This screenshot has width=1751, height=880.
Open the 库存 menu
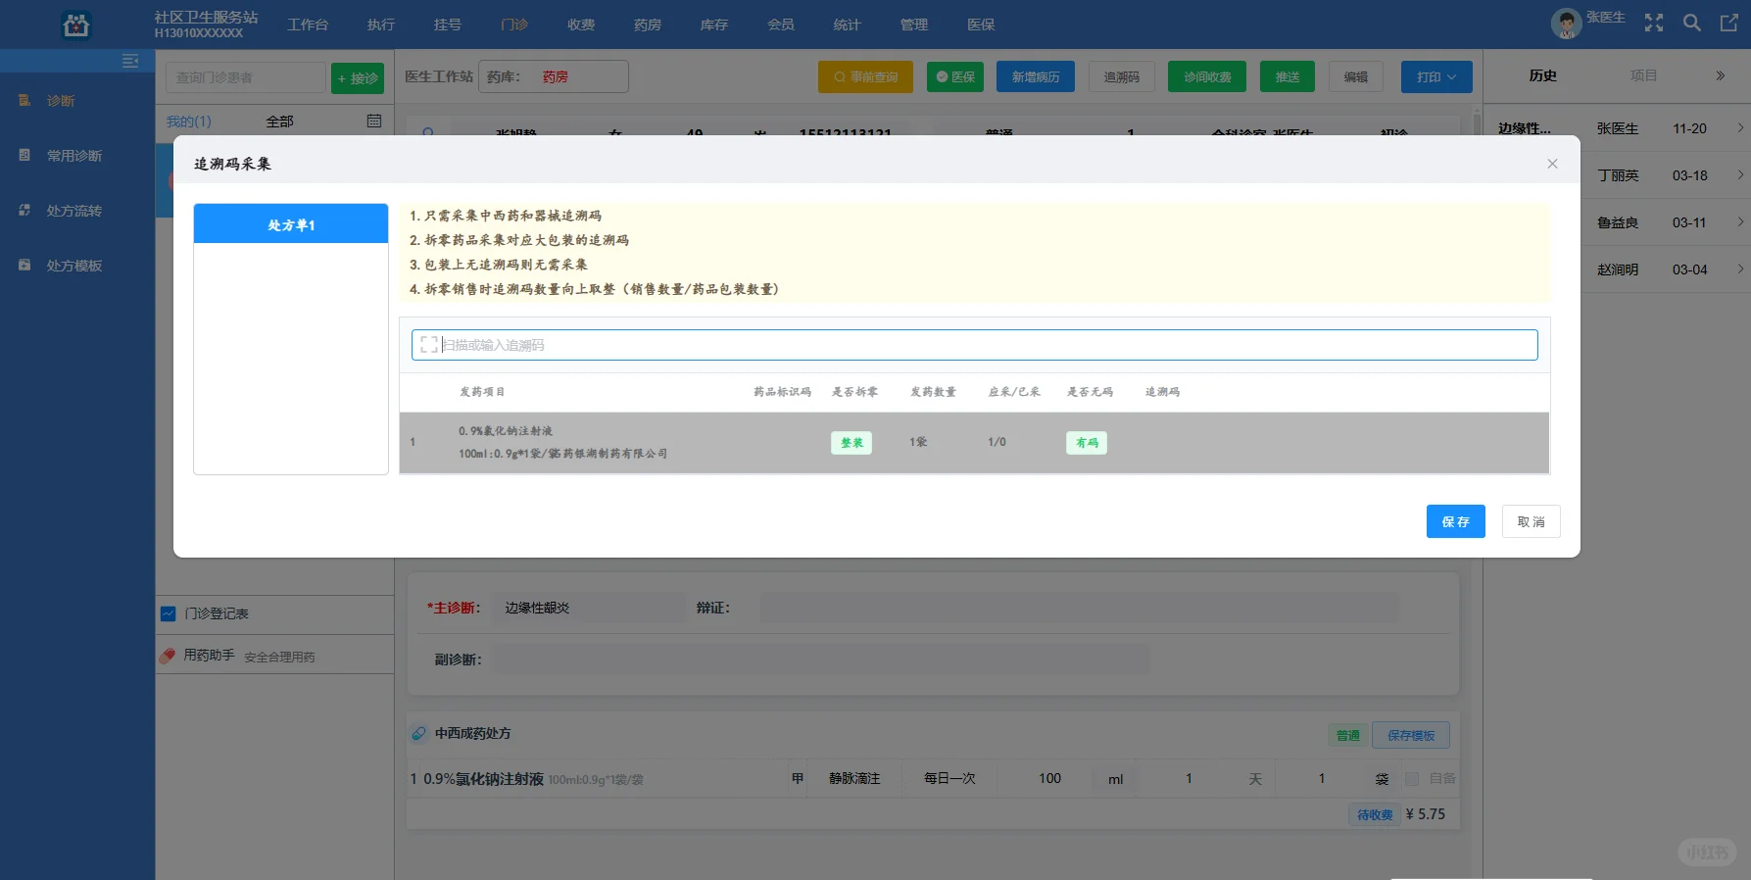click(714, 24)
